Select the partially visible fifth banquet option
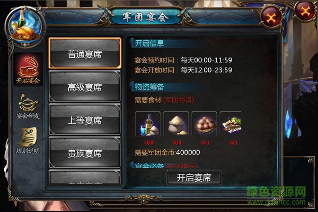Image resolution: width=318 pixels, height=212 pixels. (85, 177)
